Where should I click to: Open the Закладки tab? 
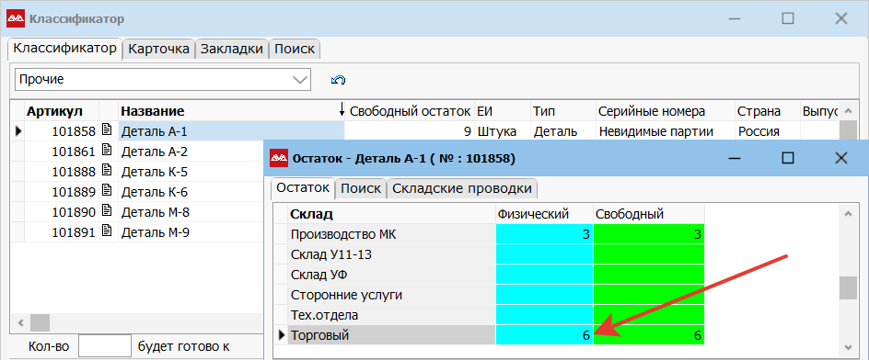pyautogui.click(x=232, y=49)
